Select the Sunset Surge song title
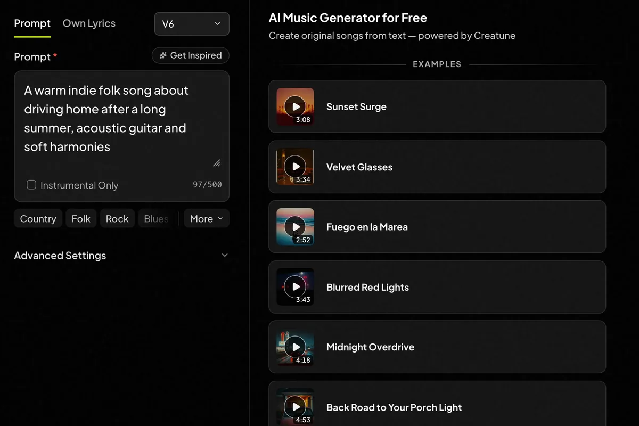Viewport: 639px width, 426px height. 356,106
